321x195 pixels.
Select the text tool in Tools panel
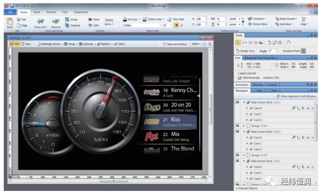coord(261,43)
